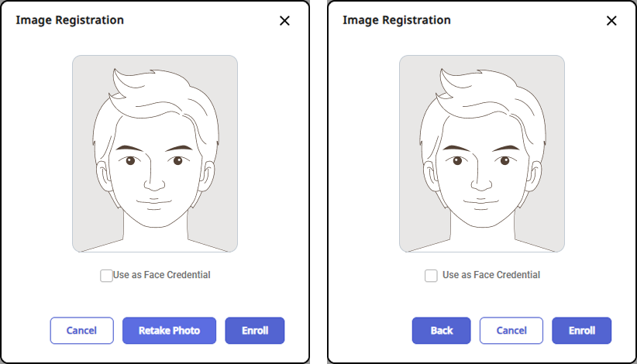Check Use as Face Credential in left dialog
This screenshot has width=637, height=364.
[x=106, y=275]
